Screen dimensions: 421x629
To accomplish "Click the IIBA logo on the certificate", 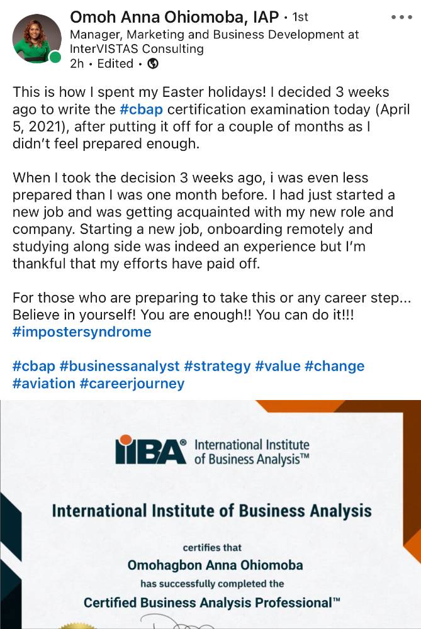I will coord(151,450).
